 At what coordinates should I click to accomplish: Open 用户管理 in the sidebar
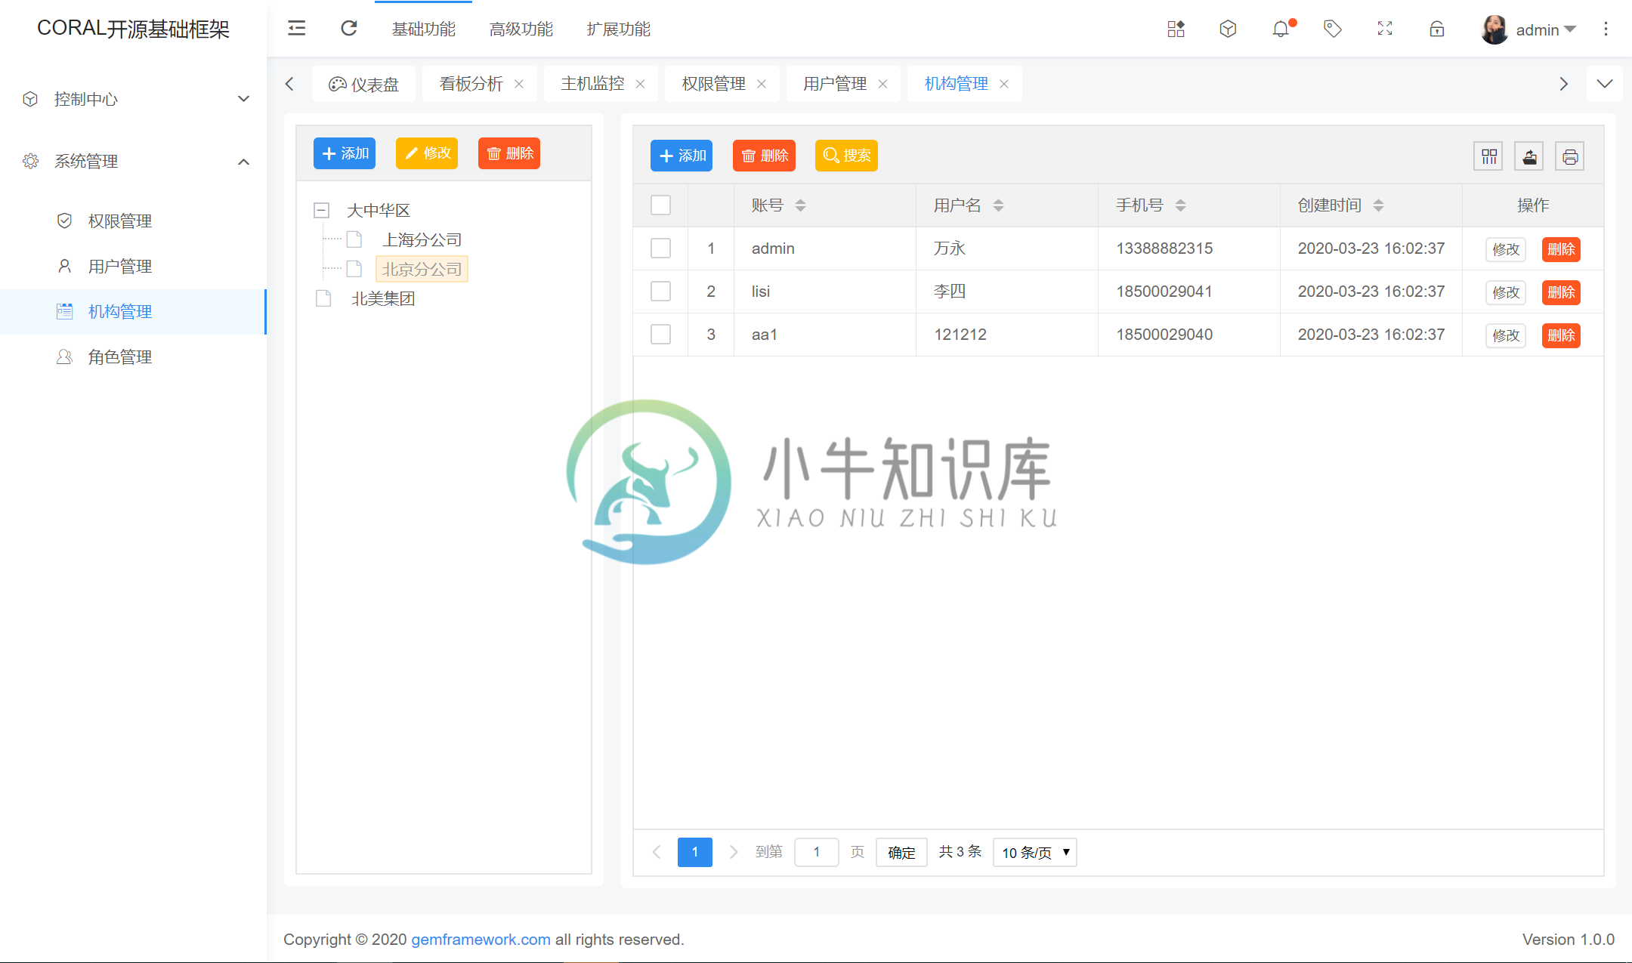(x=133, y=266)
